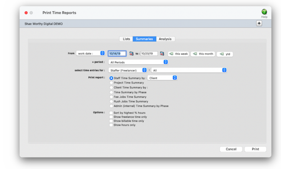Enable Show freelance time only
Screen dimensions: 281x169
coord(111,117)
